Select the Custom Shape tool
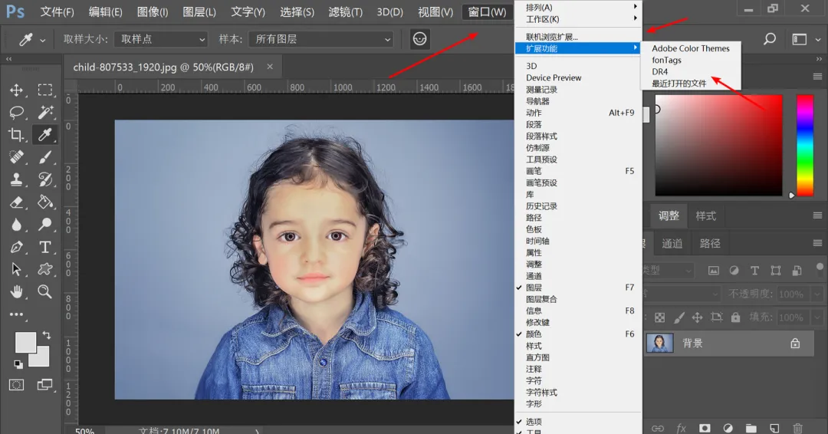The height and width of the screenshot is (434, 828). point(45,269)
